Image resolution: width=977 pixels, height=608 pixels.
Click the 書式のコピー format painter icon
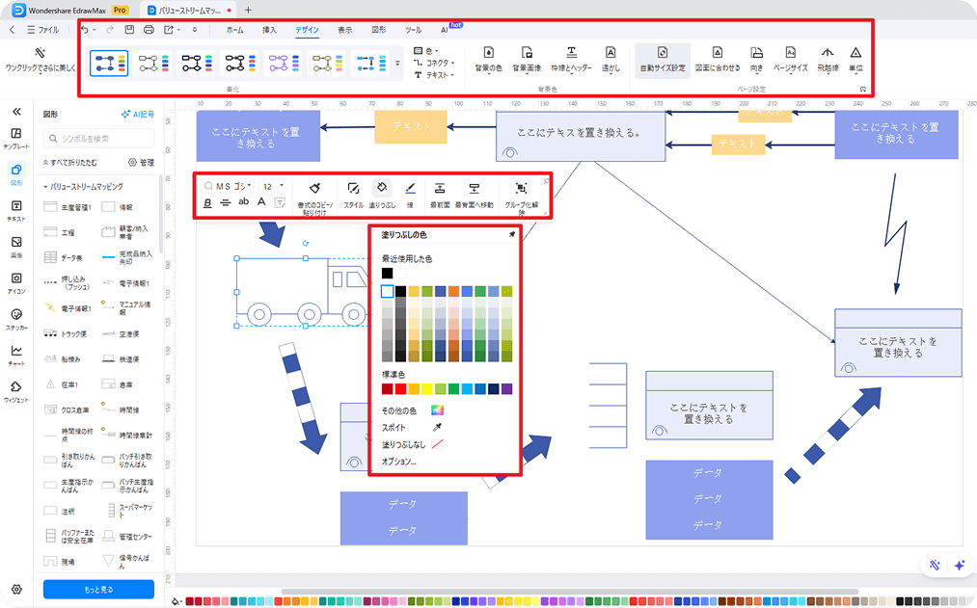[314, 188]
